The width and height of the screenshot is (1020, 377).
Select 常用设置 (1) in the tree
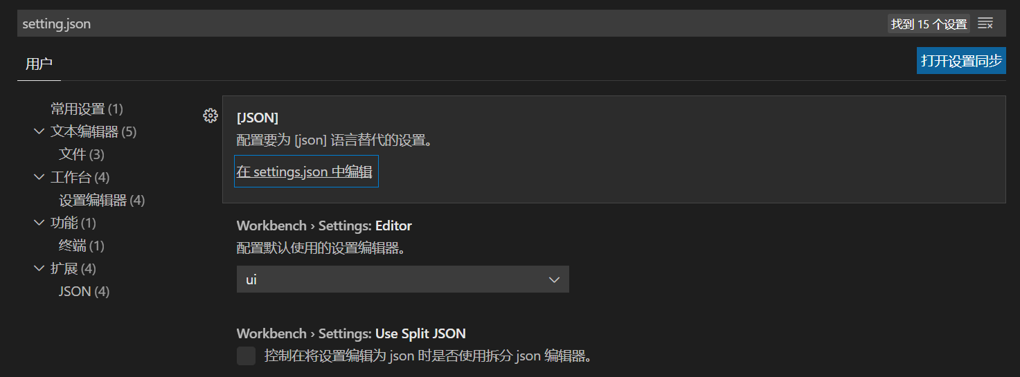pos(87,109)
